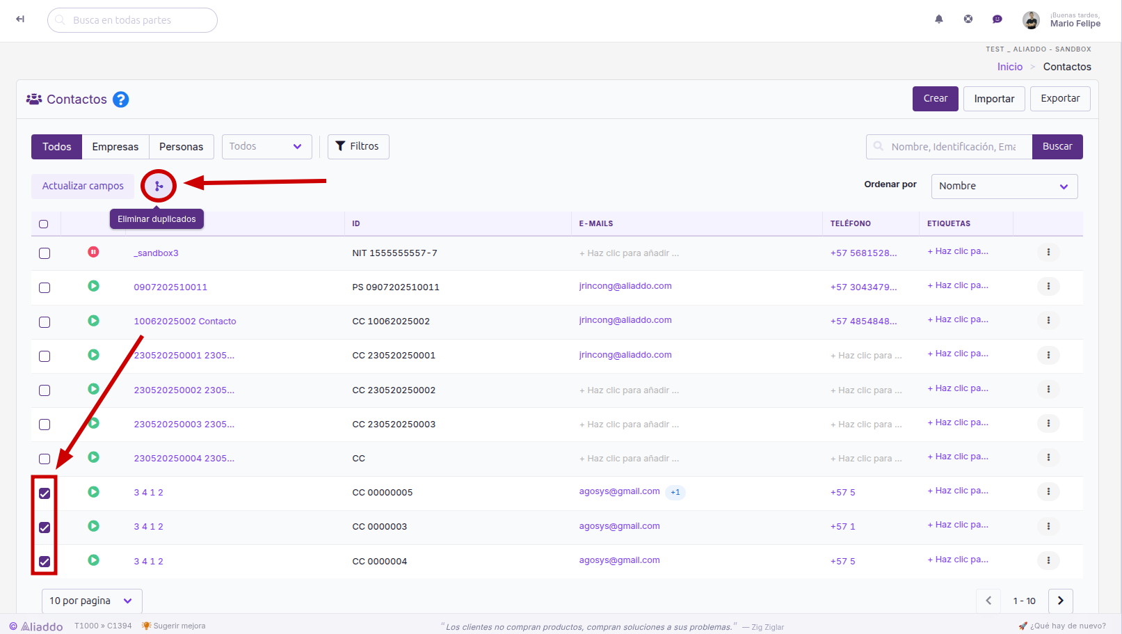
Task: Click the +1 email badge
Action: 675,492
